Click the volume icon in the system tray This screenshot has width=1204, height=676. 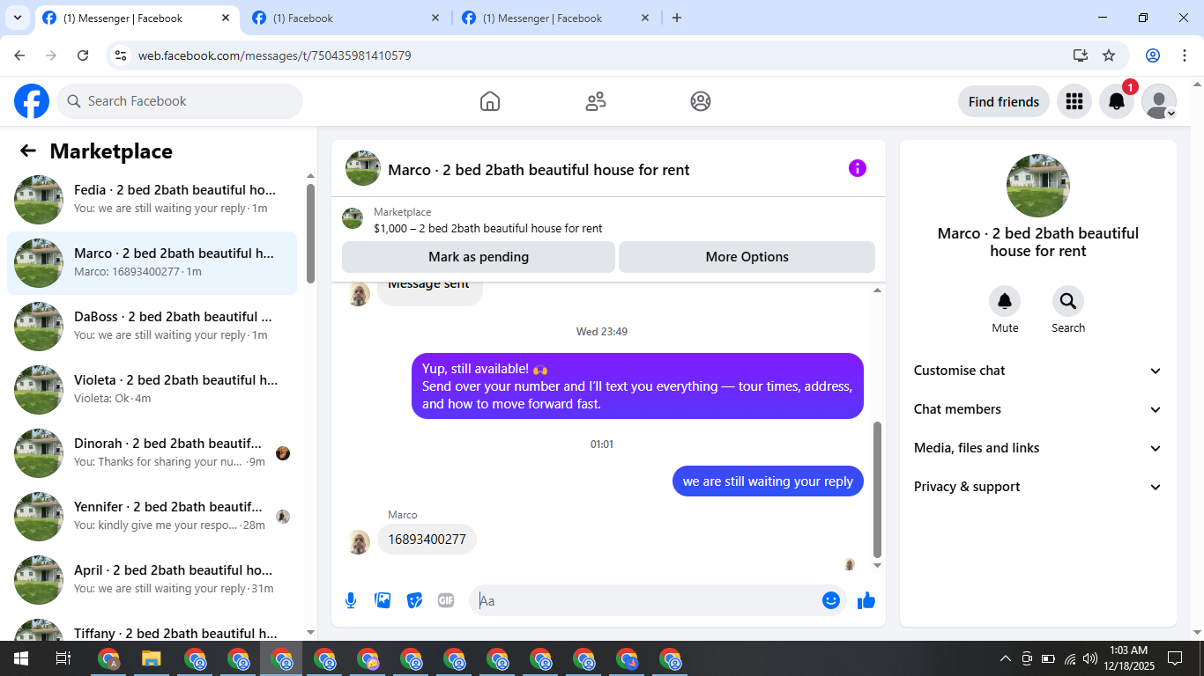click(1090, 658)
